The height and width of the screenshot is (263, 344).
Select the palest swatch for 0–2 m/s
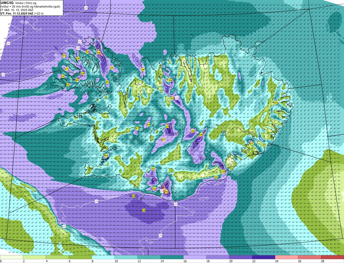pos(12,257)
